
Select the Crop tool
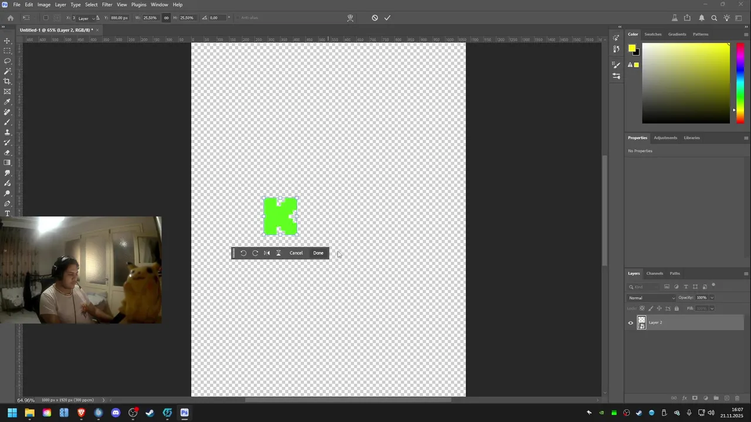coord(7,81)
